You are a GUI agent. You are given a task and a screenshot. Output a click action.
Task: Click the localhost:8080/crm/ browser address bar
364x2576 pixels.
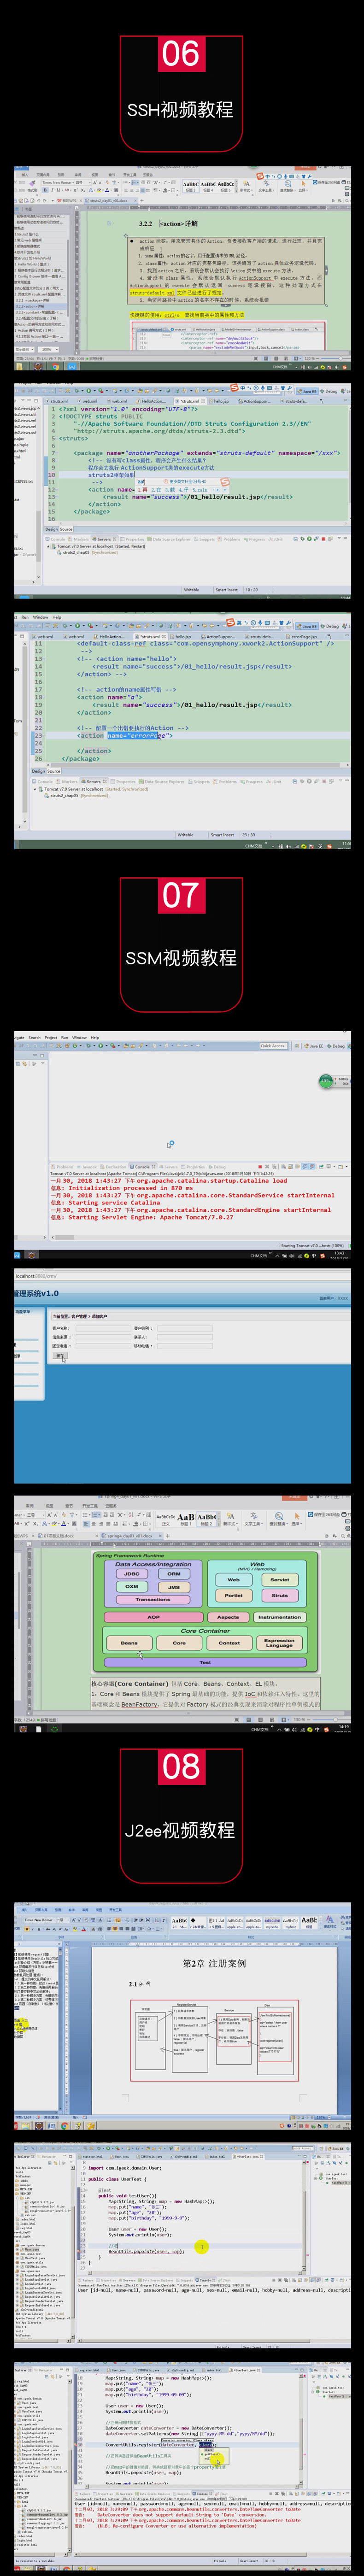[36, 1275]
